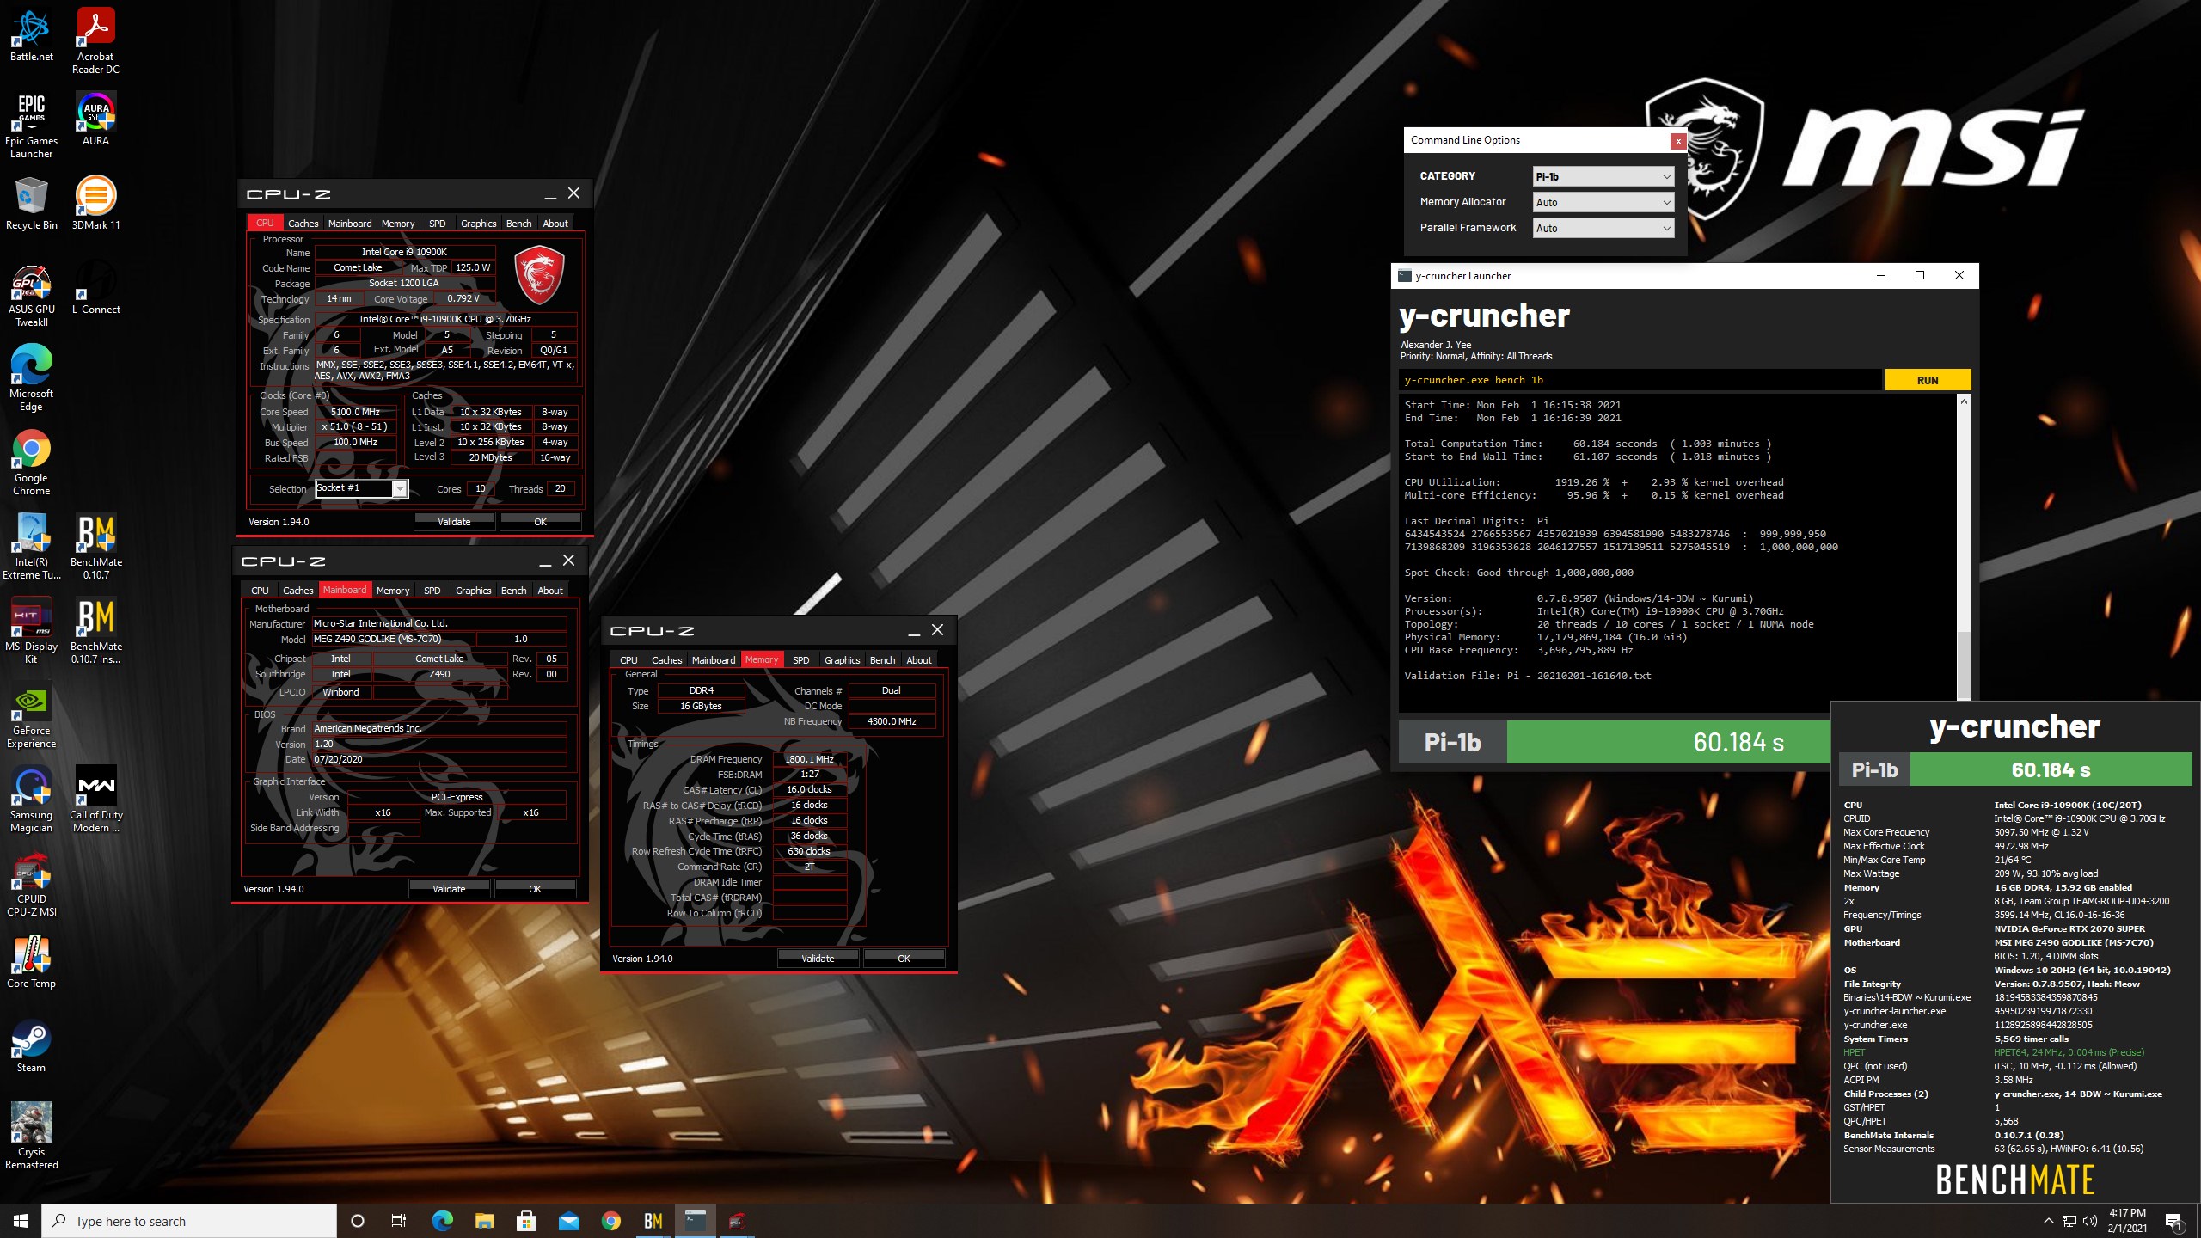Click Task View taskbar button
Viewport: 2201px width, 1238px height.
399,1221
